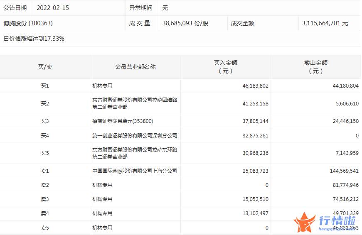Click the 买入金额 column header
Screen dimensions: 362x235
point(226,67)
